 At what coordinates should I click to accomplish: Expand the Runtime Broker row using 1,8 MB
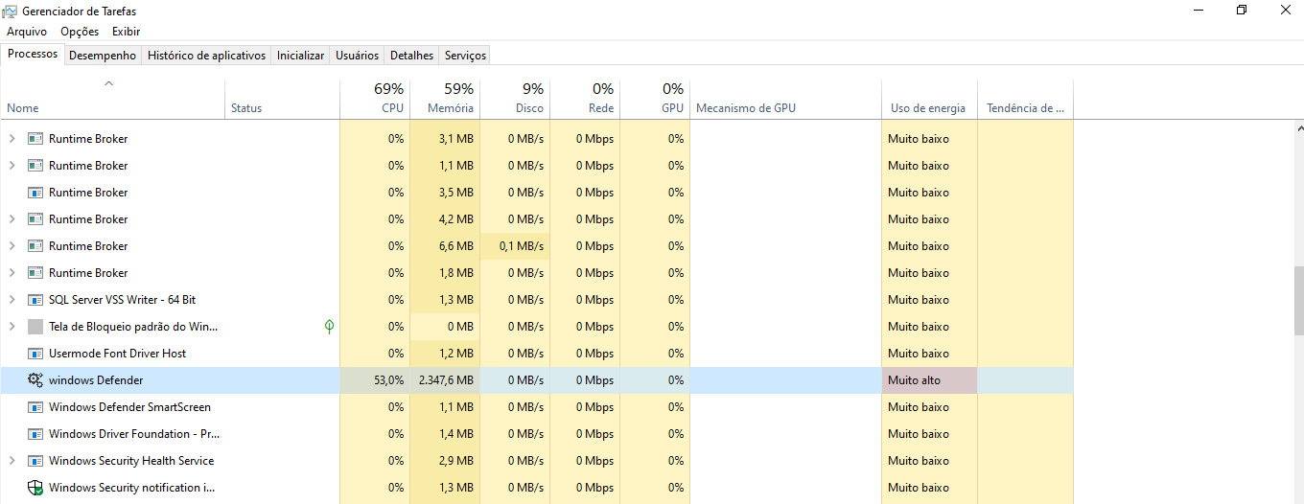(12, 273)
